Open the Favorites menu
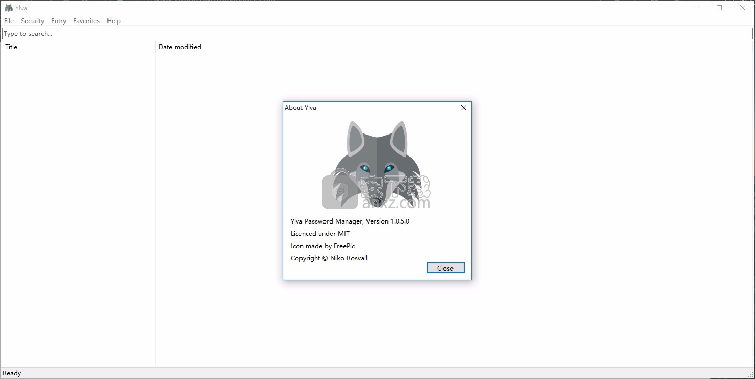The height and width of the screenshot is (379, 755). tap(86, 21)
